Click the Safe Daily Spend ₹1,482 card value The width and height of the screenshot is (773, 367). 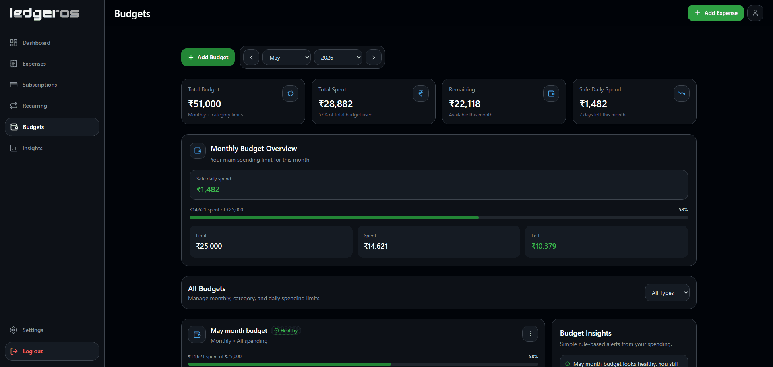click(593, 104)
